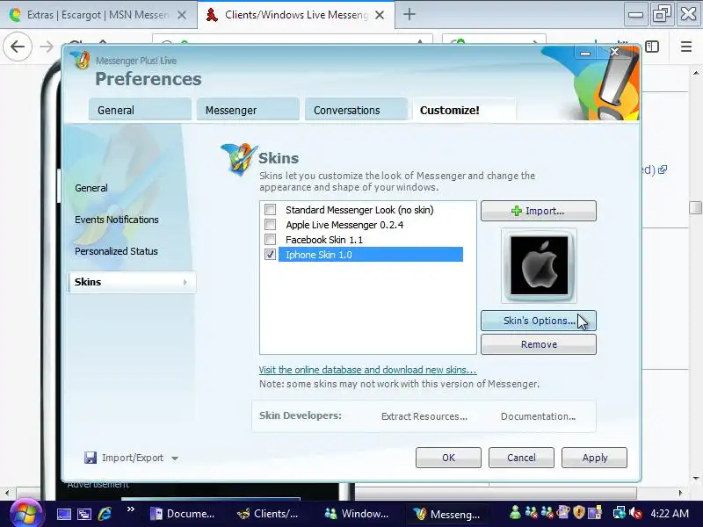Viewport: 703px width, 527px height.
Task: Switch to Docume... taskbar window
Action: [182, 514]
